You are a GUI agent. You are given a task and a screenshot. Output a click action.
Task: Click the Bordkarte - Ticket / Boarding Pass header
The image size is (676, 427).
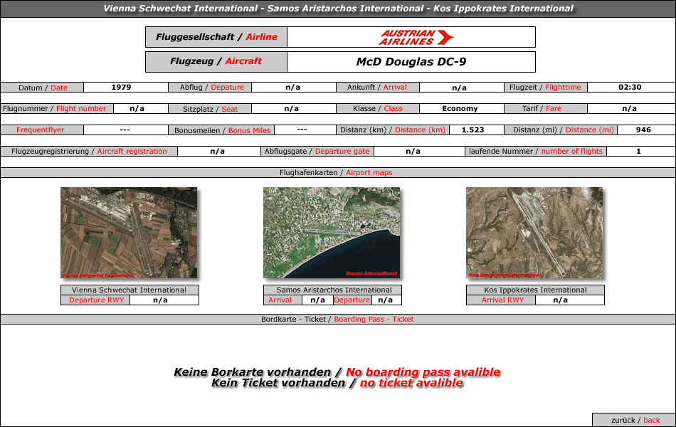pyautogui.click(x=338, y=320)
